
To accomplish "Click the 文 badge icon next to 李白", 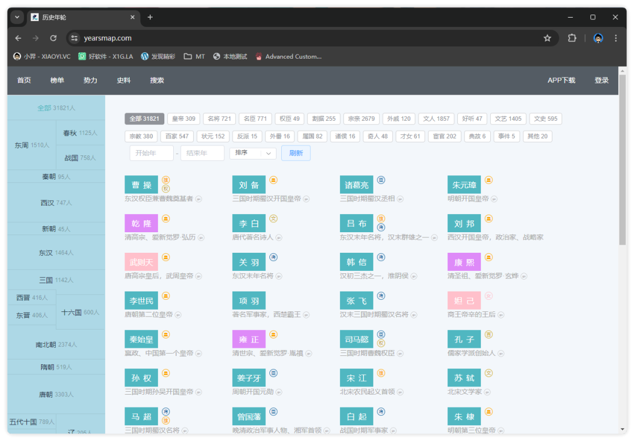I will [x=274, y=219].
